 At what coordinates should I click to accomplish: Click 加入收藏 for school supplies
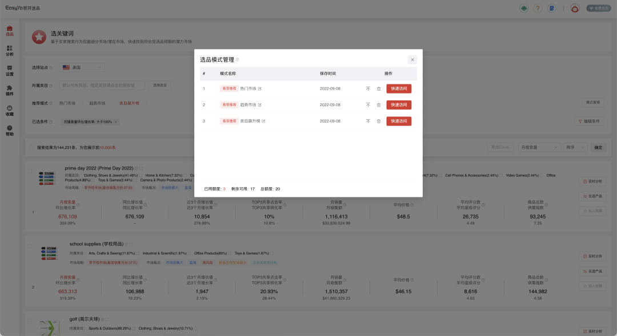pyautogui.click(x=592, y=286)
